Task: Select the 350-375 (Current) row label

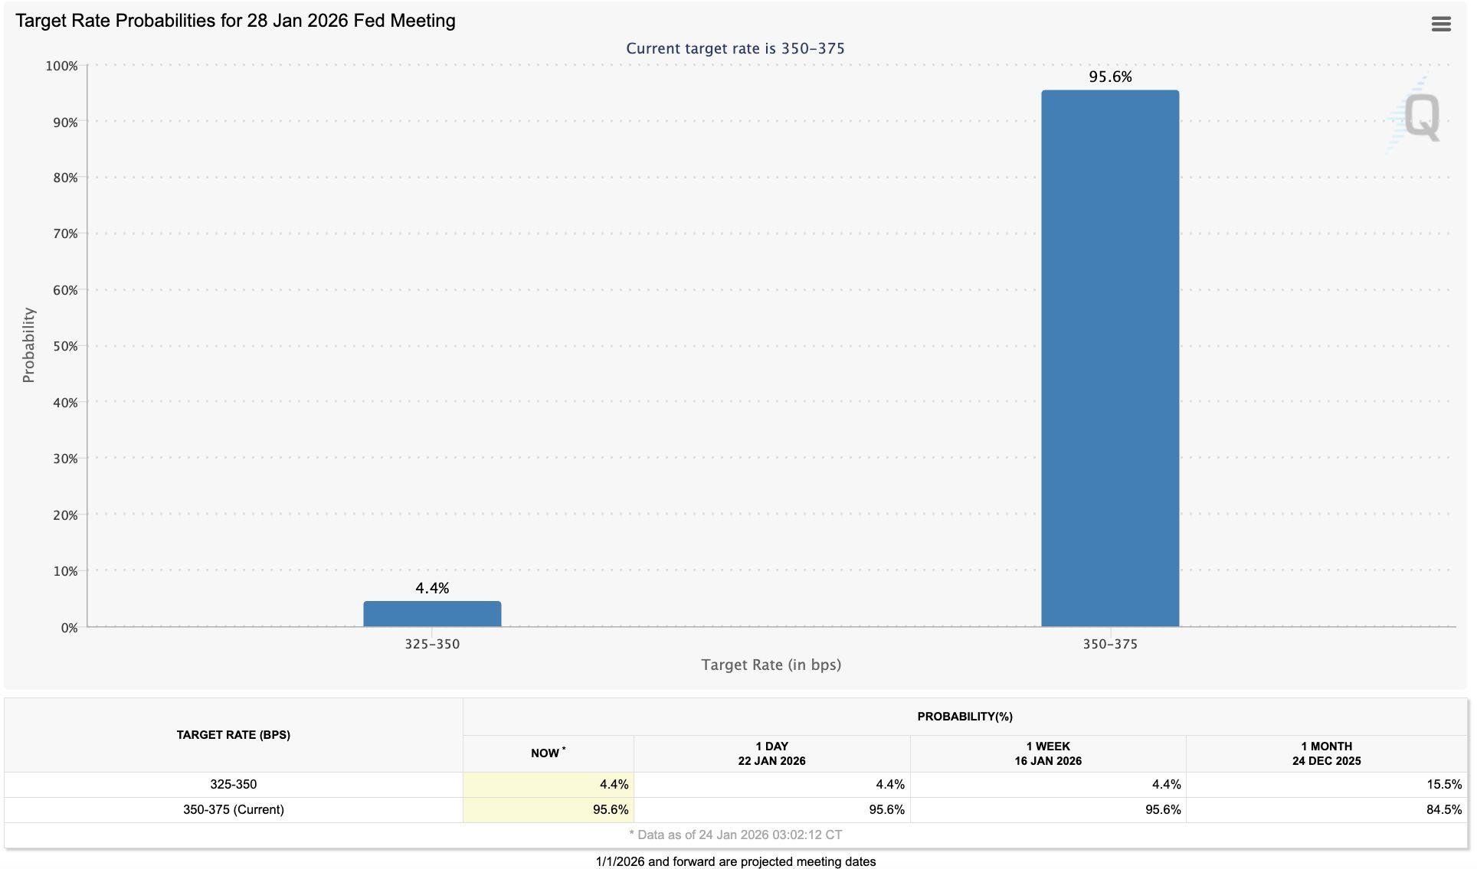Action: [233, 810]
